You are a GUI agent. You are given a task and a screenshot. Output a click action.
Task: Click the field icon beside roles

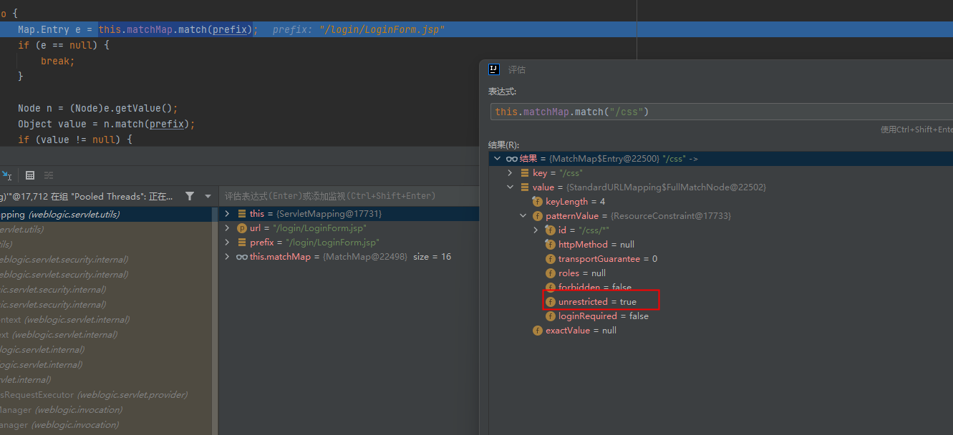coord(551,273)
